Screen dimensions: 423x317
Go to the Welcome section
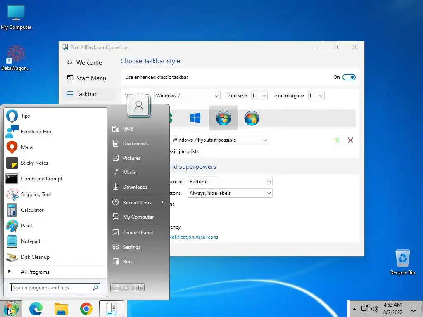89,63
